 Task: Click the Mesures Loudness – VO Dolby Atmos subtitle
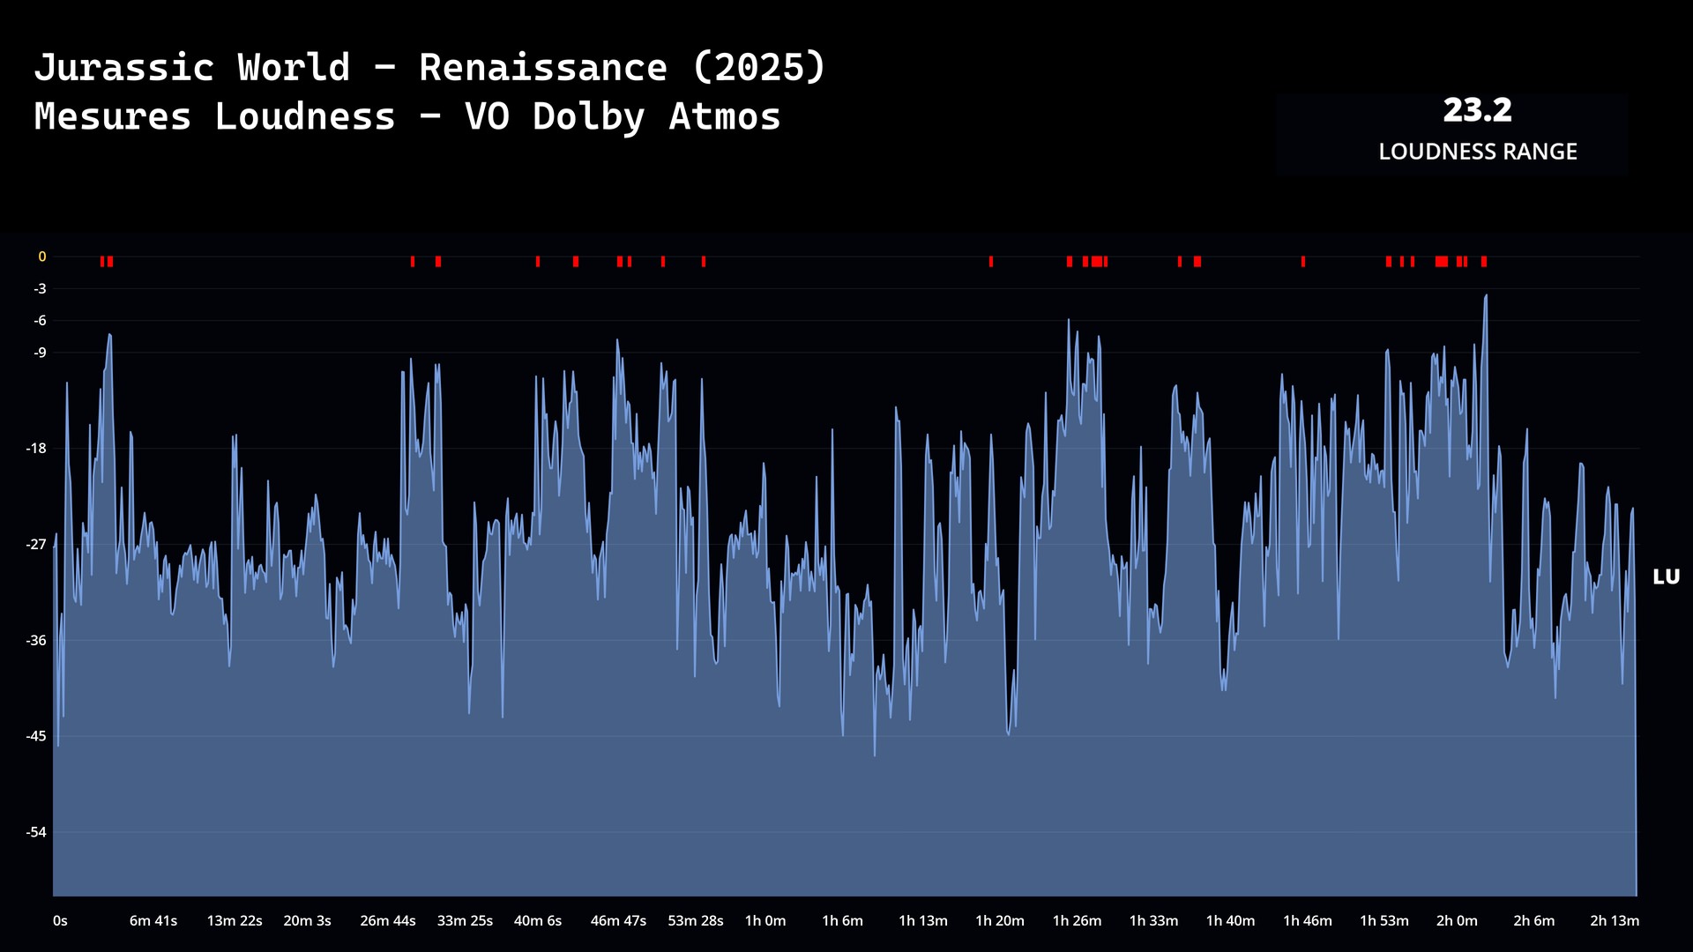(x=407, y=116)
